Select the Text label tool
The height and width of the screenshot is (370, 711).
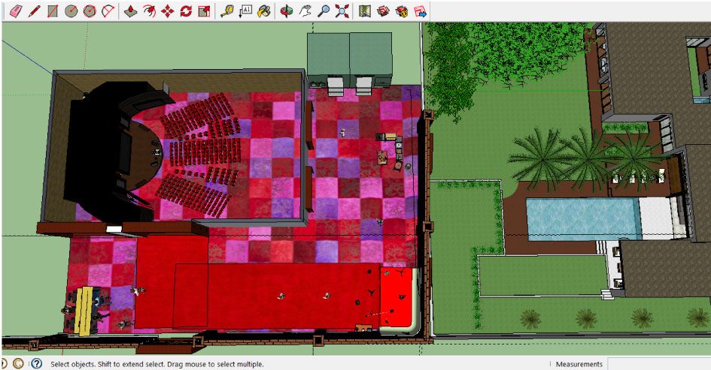(245, 11)
